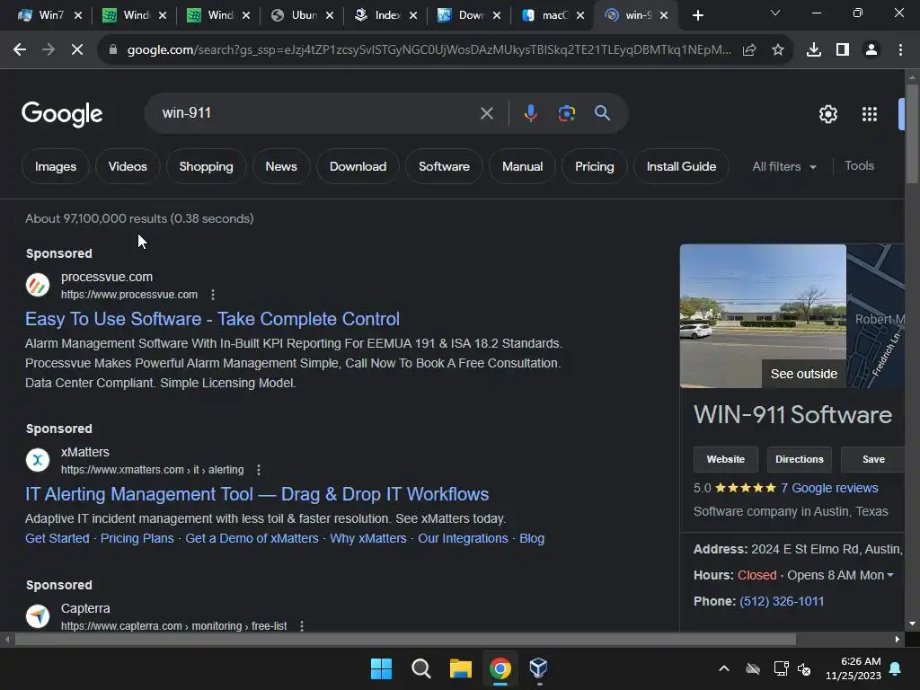Filter results by Shopping
The width and height of the screenshot is (920, 690).
(206, 166)
